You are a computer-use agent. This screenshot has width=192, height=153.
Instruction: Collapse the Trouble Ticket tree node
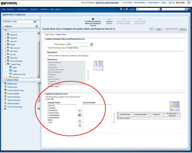(x=5, y=64)
